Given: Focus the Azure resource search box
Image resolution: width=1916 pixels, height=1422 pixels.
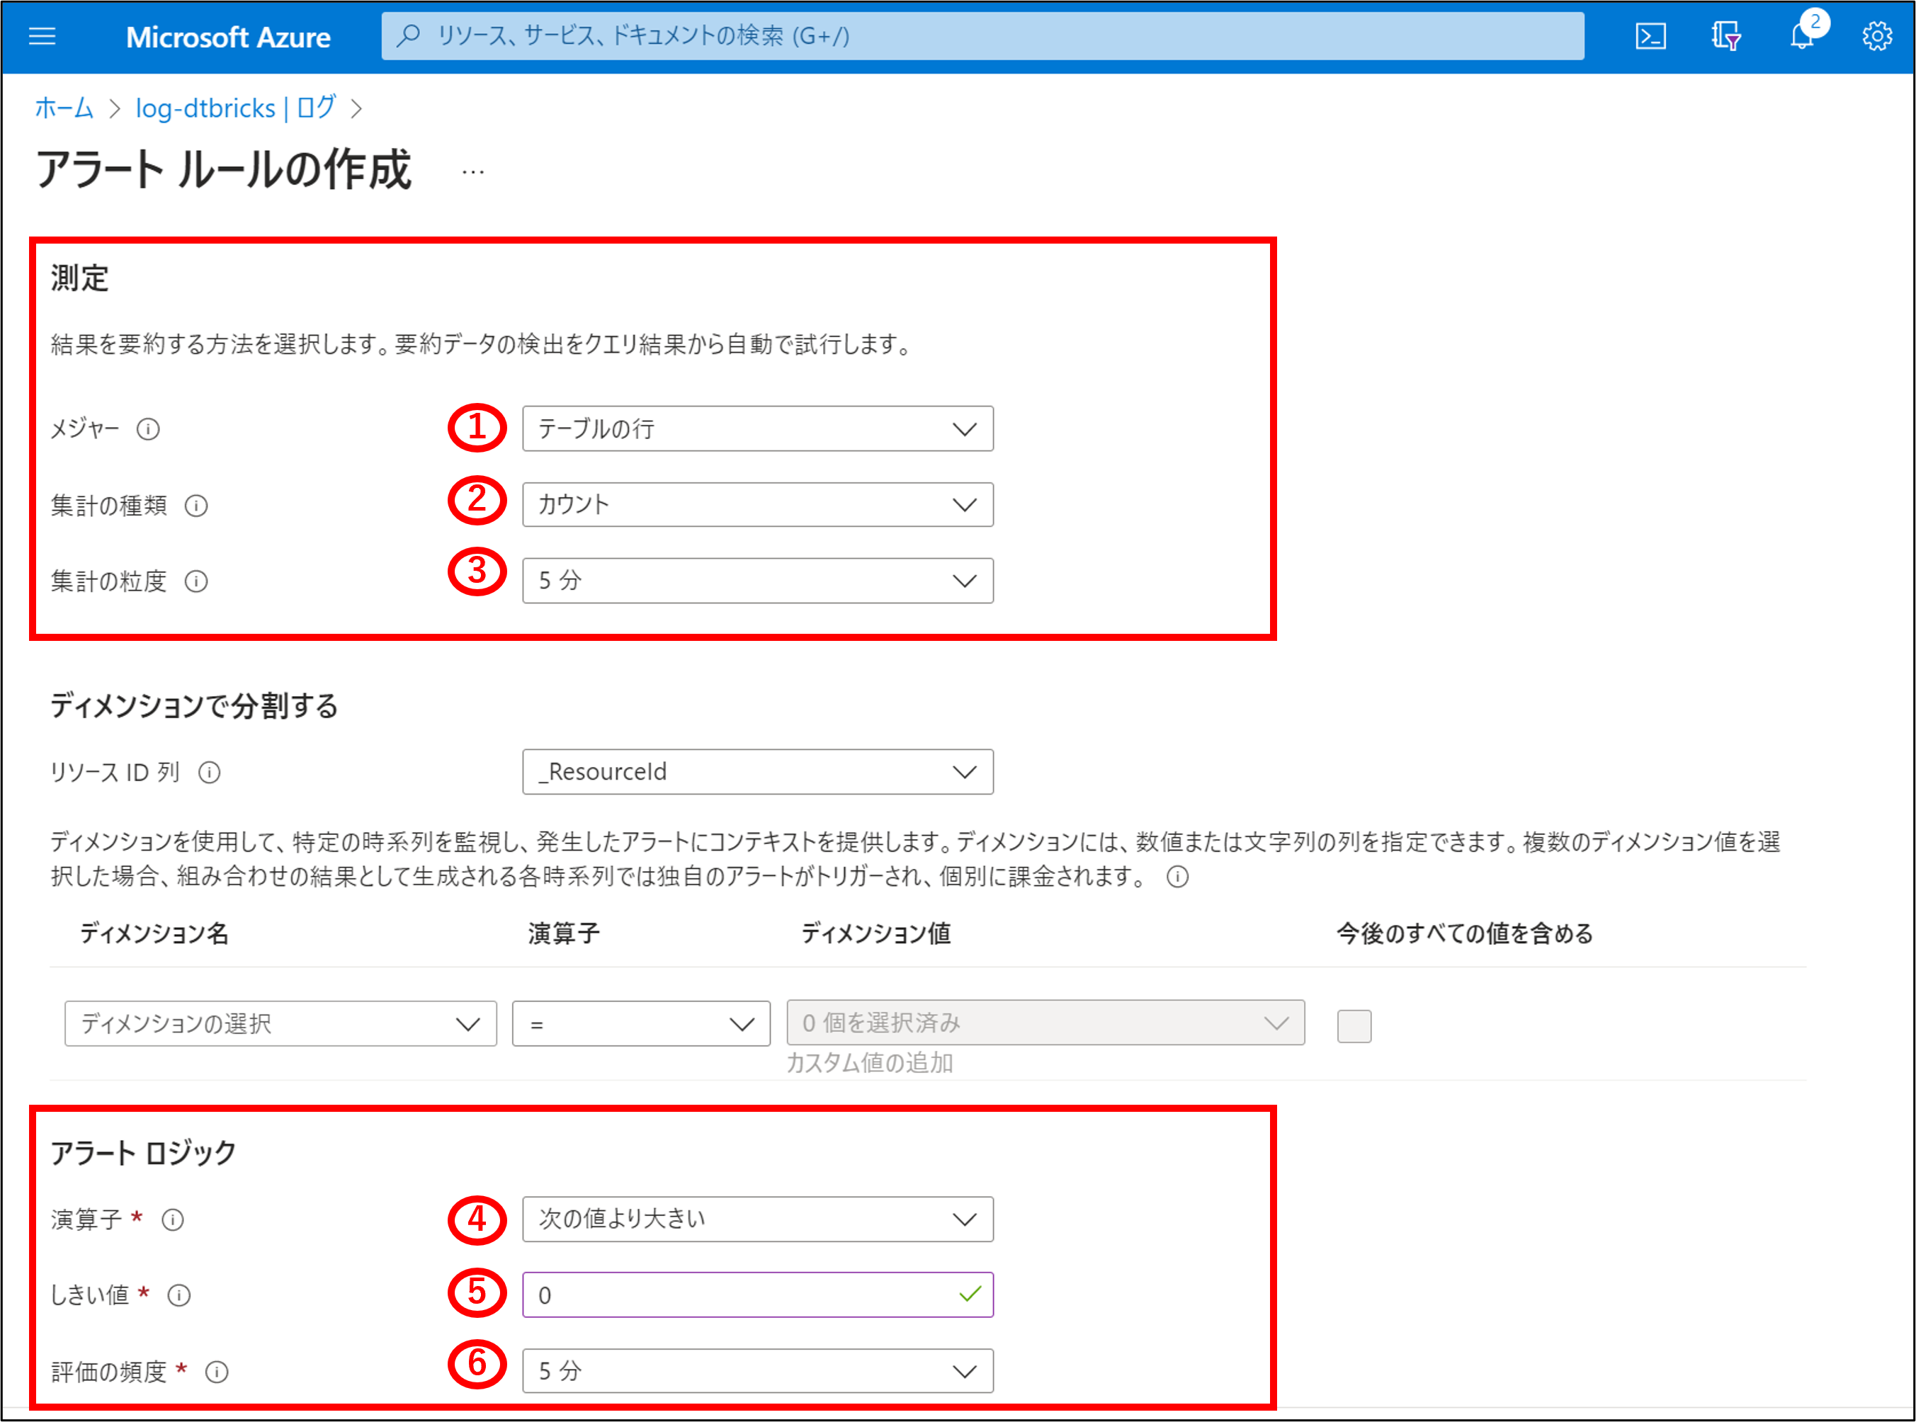Looking at the screenshot, I should 981,36.
